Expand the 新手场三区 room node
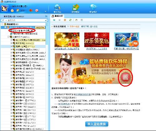Image resolution: width=156 pixels, height=131 pixels. [x=11, y=75]
